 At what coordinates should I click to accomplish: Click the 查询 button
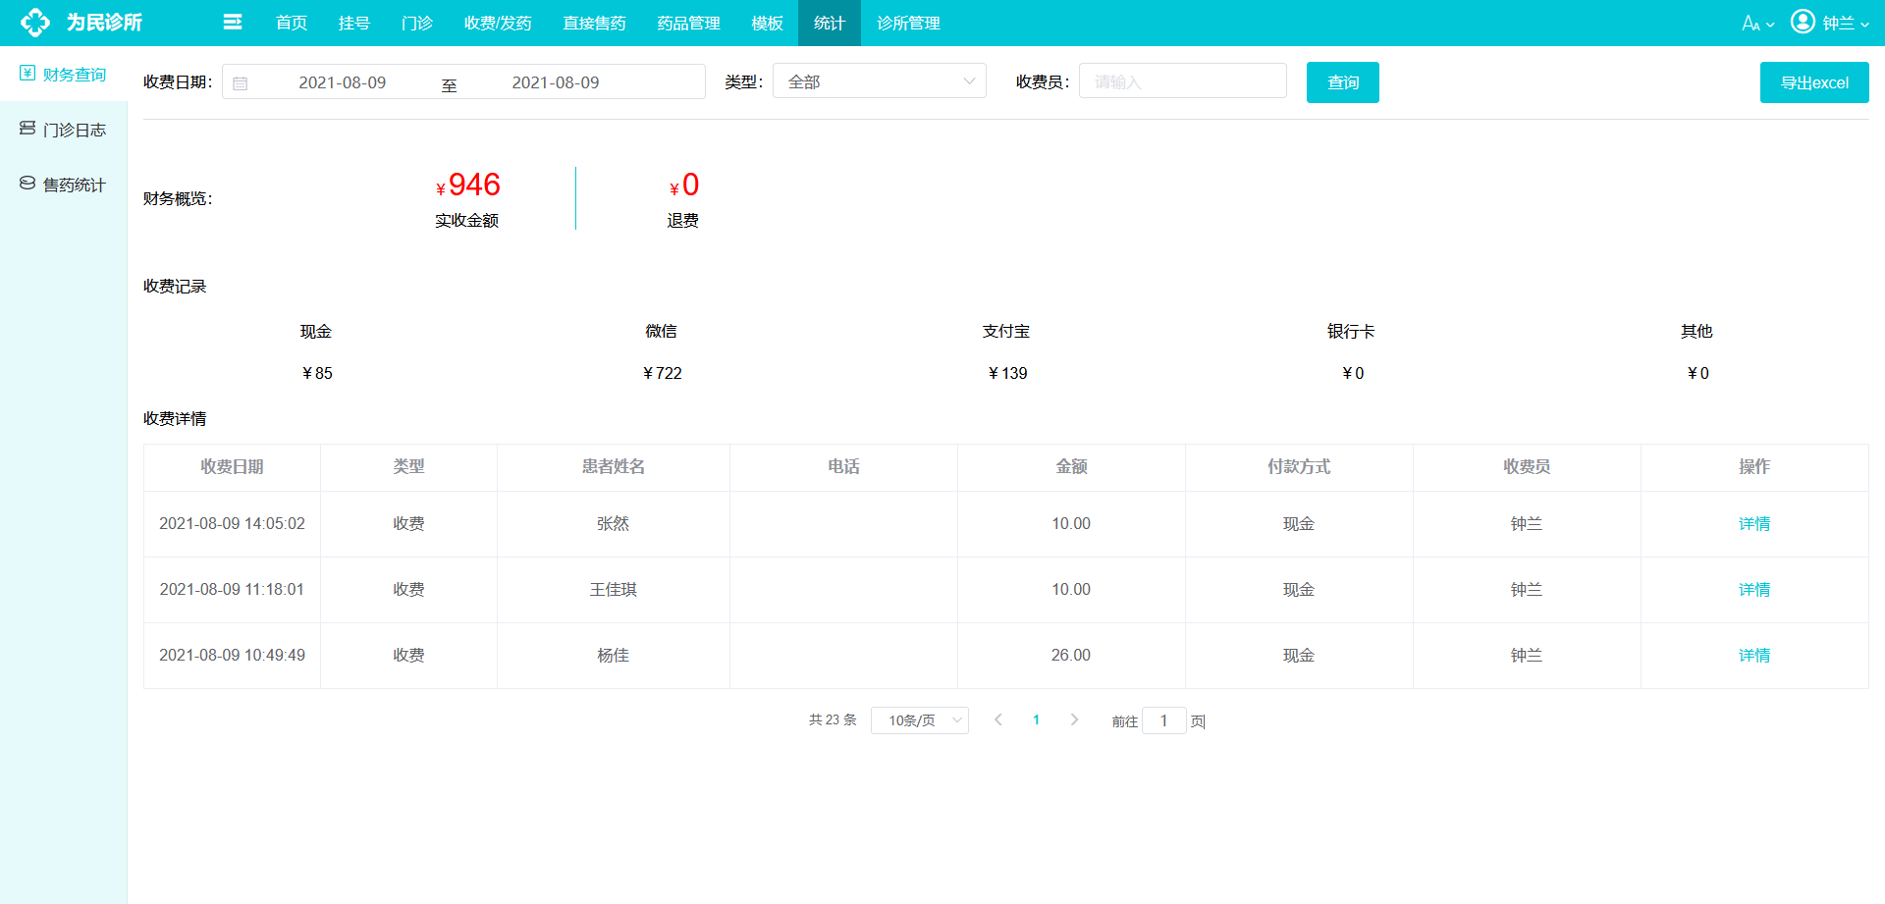(x=1343, y=82)
